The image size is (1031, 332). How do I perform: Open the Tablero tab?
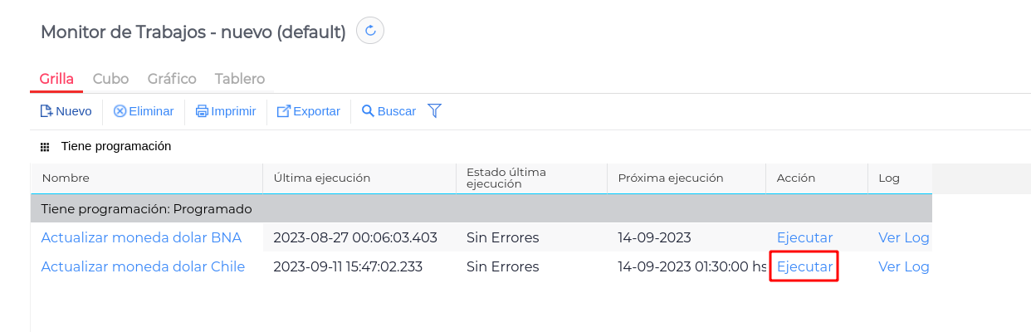240,79
